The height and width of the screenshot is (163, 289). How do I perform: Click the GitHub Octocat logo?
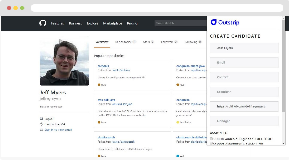43,23
